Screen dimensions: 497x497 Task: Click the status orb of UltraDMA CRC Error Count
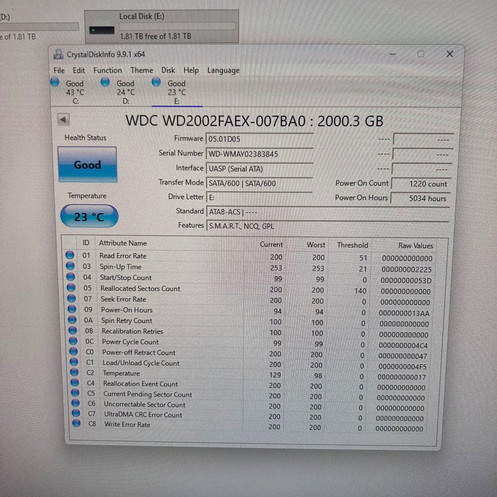click(76, 413)
